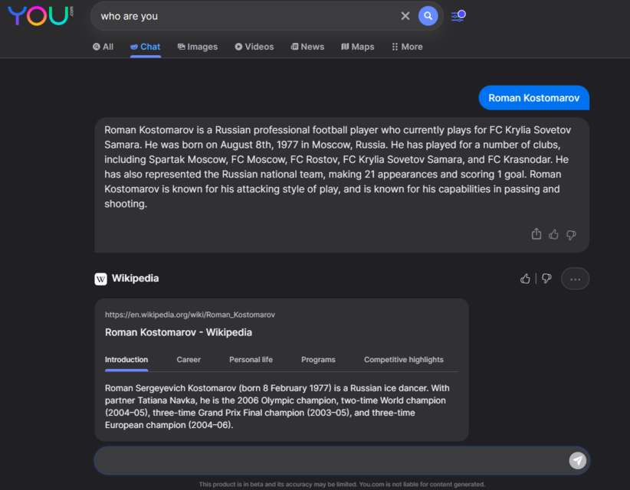Clear the search query with the X icon
This screenshot has width=630, height=490.
405,16
